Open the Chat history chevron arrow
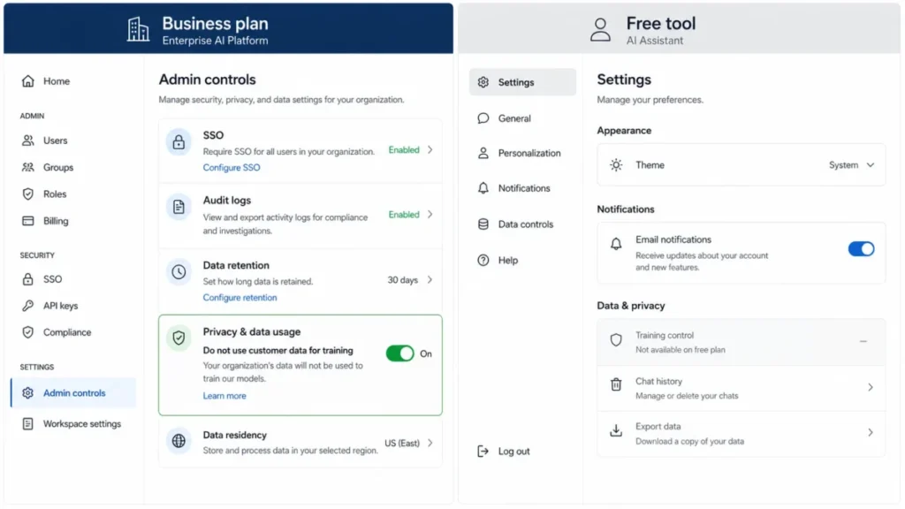The width and height of the screenshot is (905, 509). pos(871,387)
